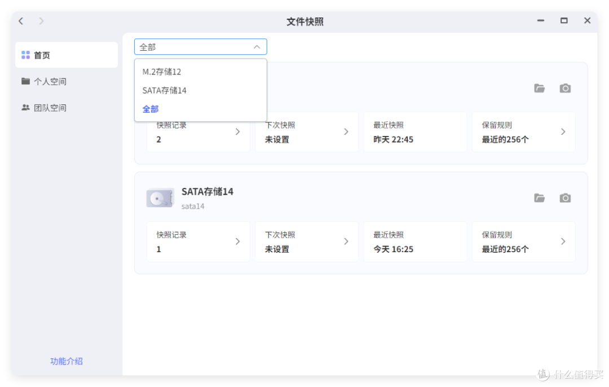Minimize the 文件快照 window
This screenshot has height=387, width=609.
click(x=541, y=21)
